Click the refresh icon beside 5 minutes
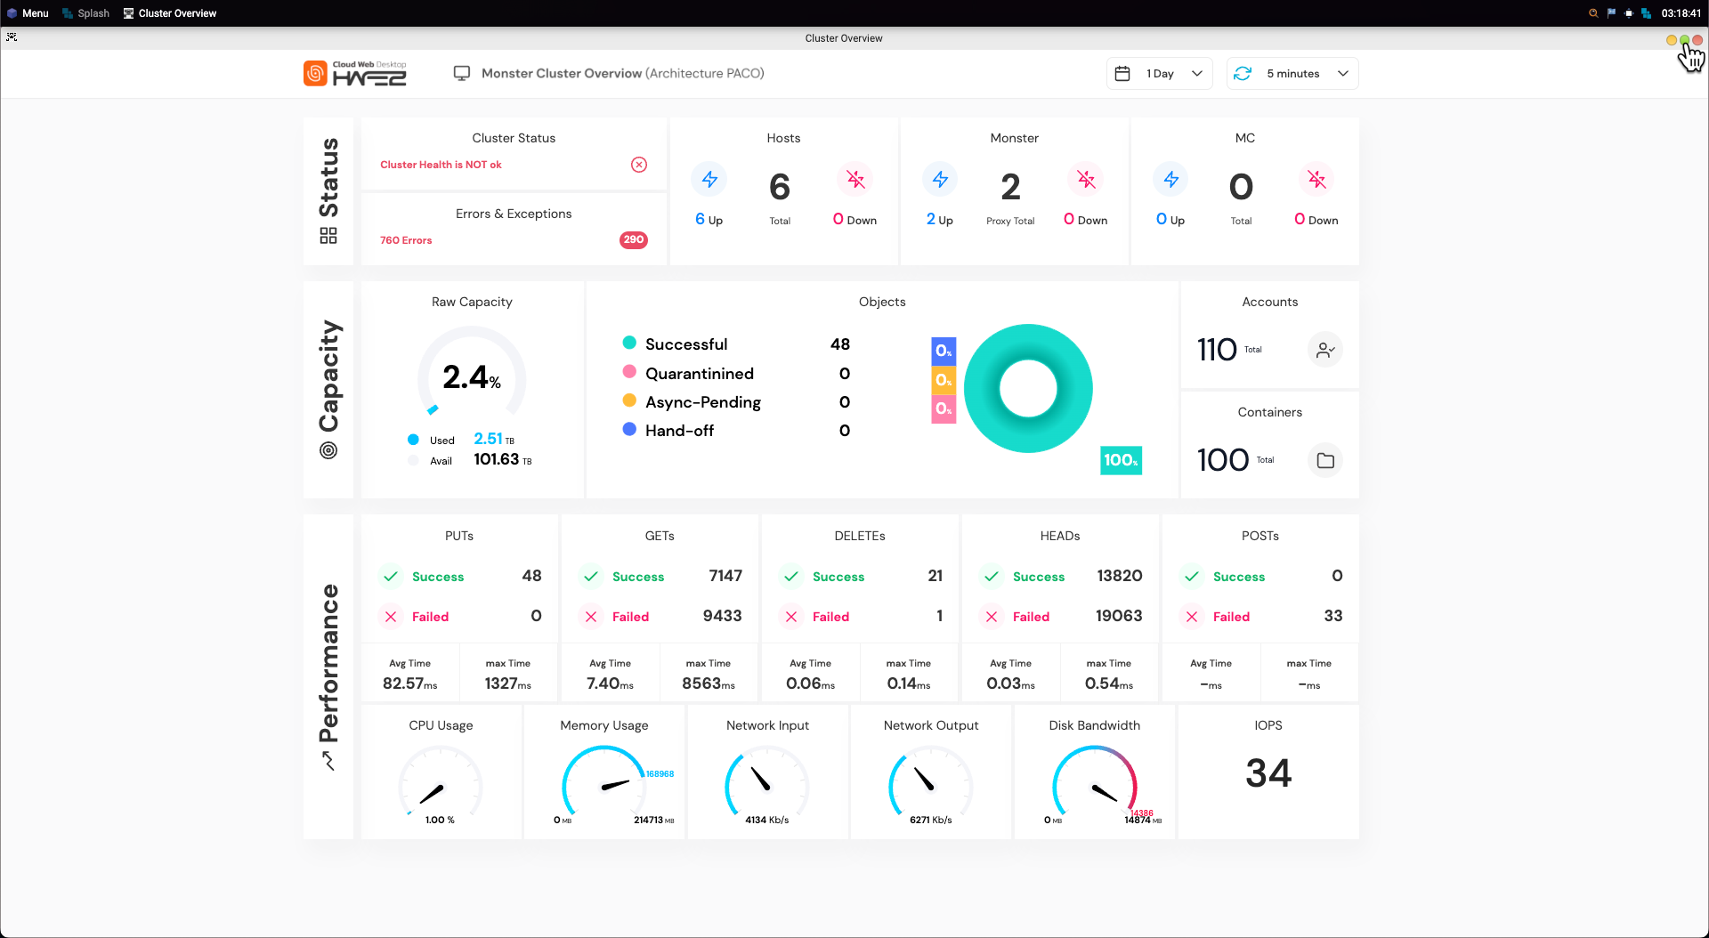Viewport: 1709px width, 938px height. 1243,74
